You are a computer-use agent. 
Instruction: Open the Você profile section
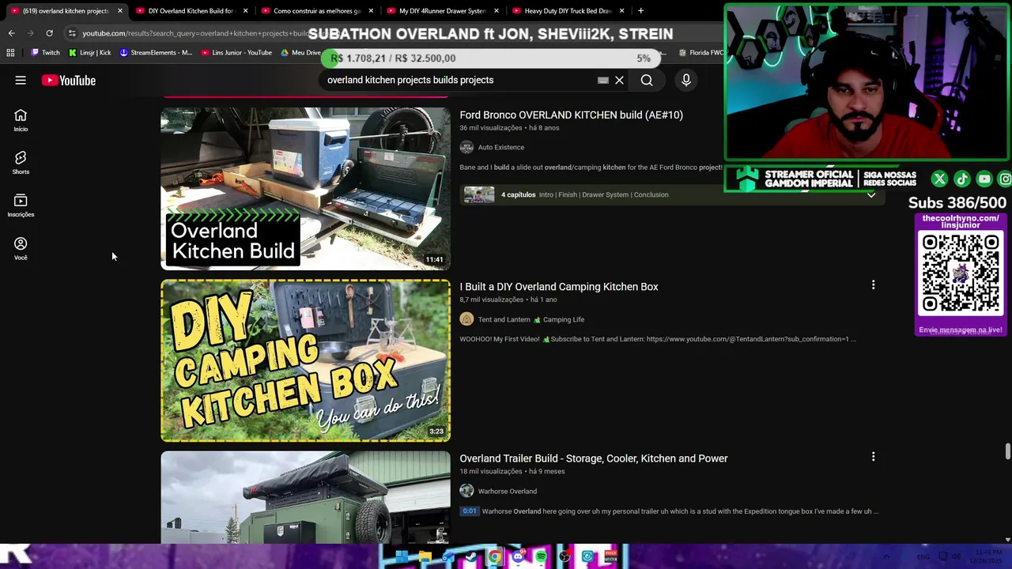[21, 249]
